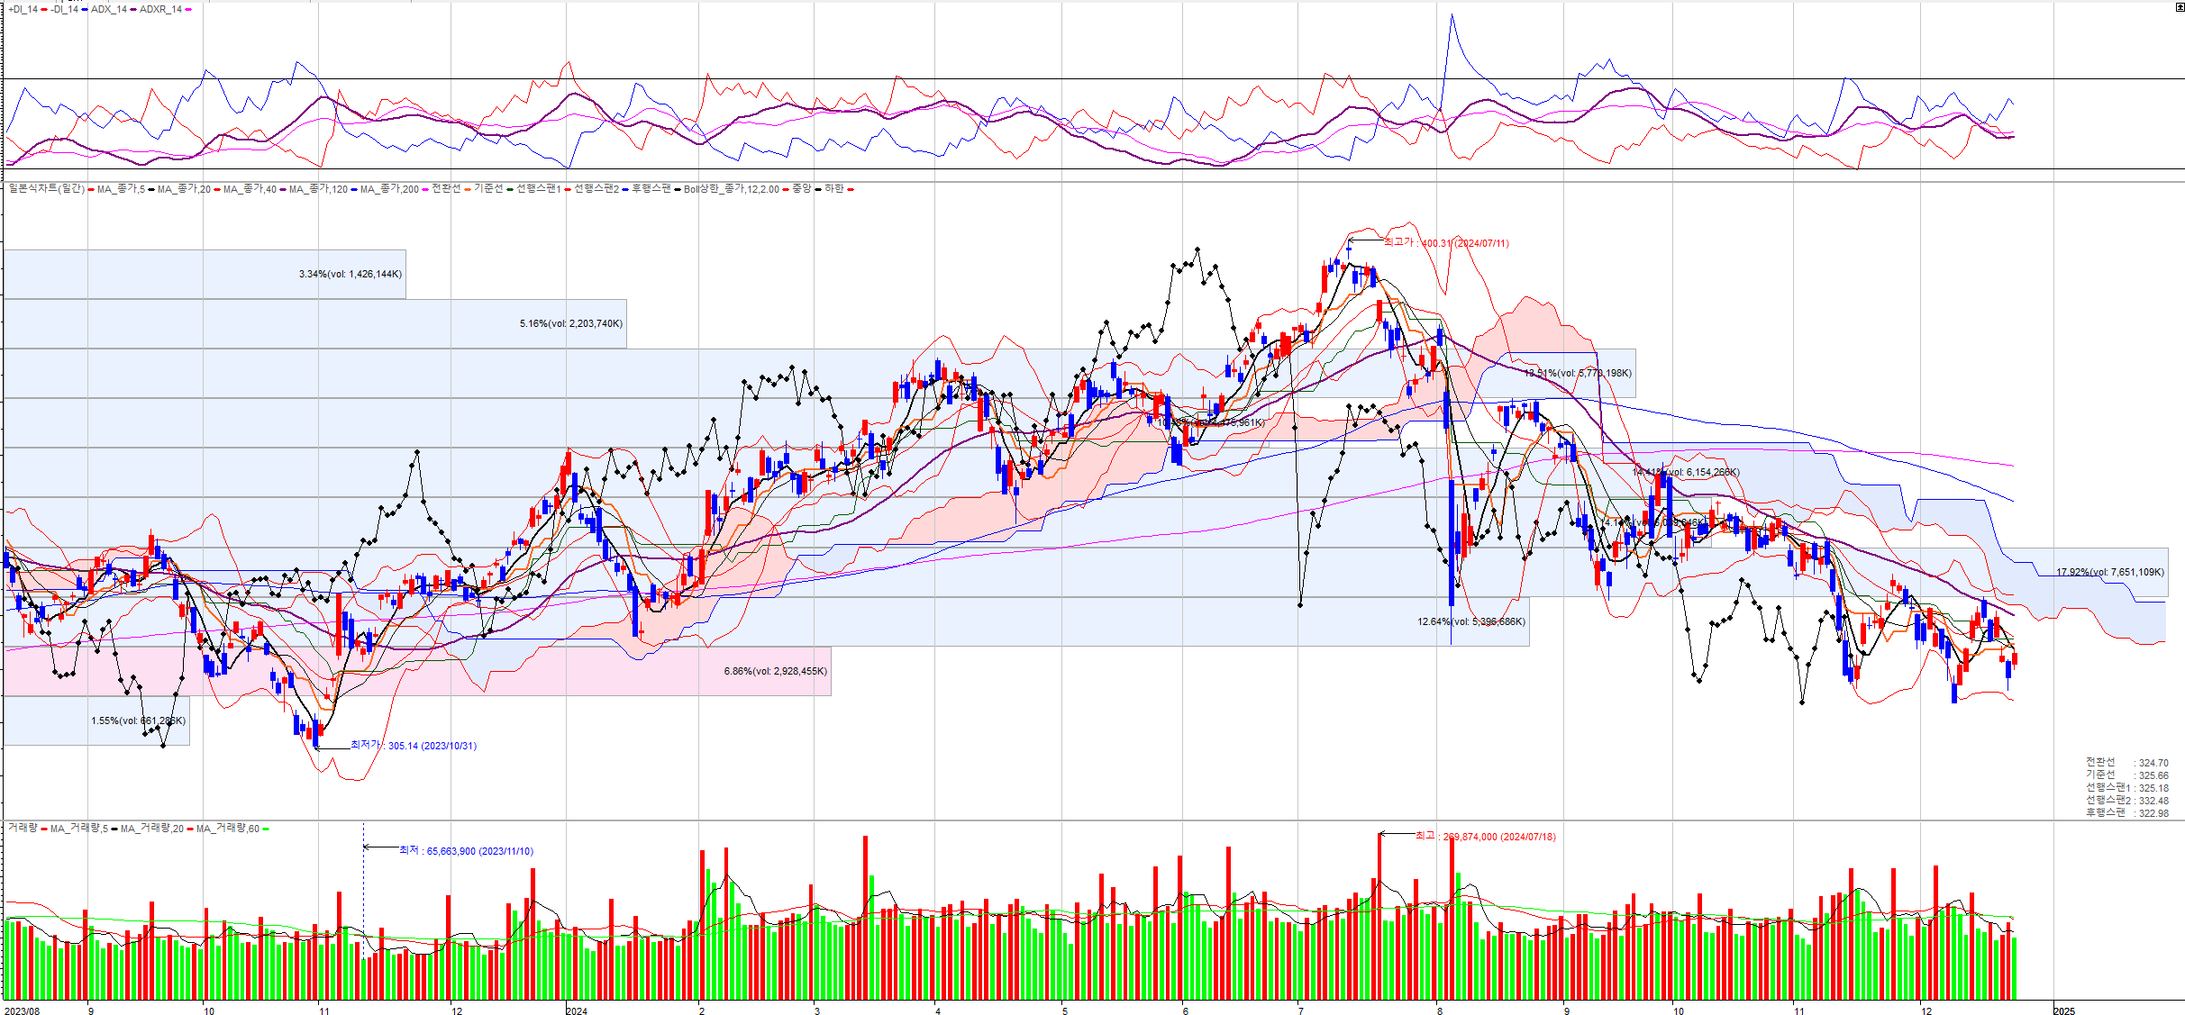2185x1015 pixels.
Task: Select the ADXR_14 indicator legend
Action: 160,9
